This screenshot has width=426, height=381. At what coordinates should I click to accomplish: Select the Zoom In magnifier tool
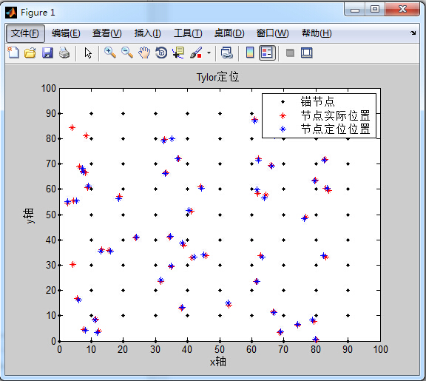click(110, 53)
